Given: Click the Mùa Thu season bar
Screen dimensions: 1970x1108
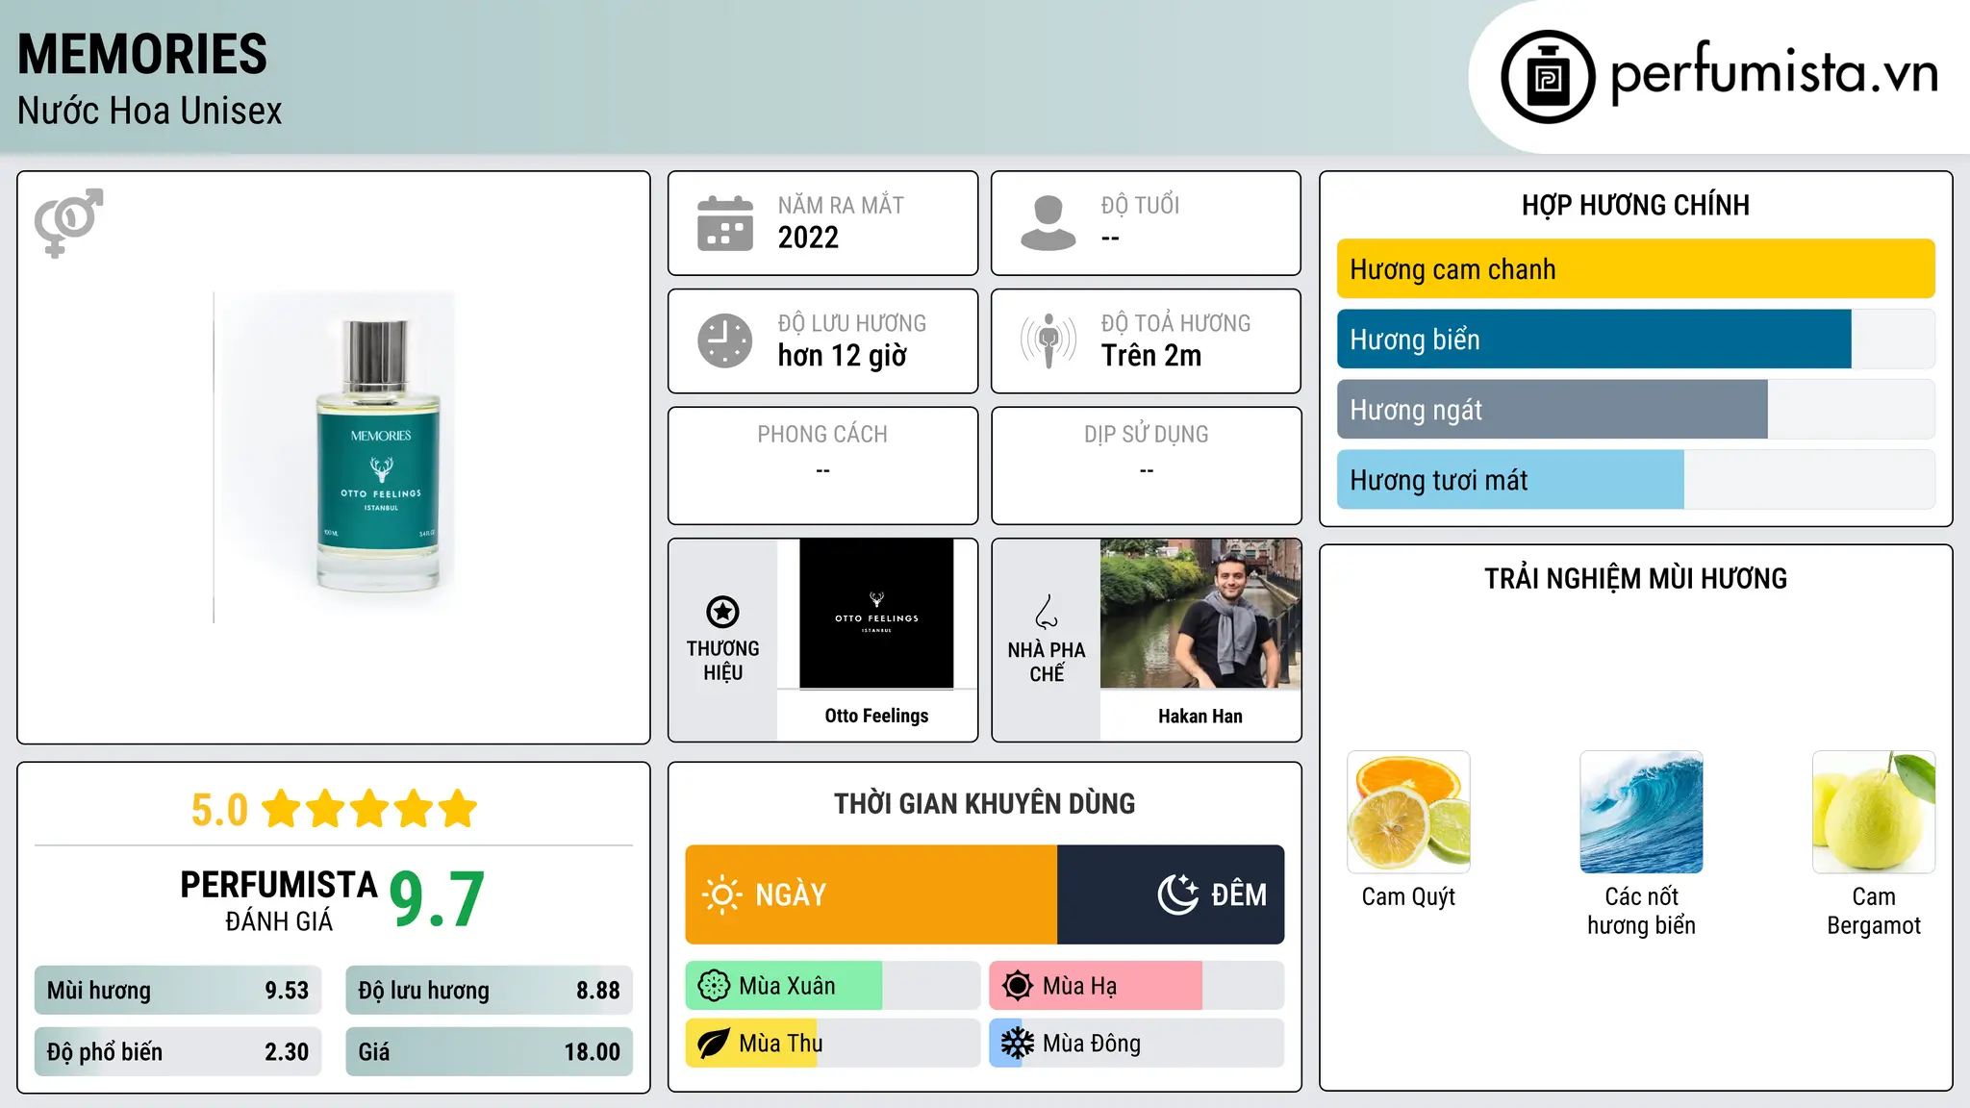Looking at the screenshot, I should [833, 1044].
